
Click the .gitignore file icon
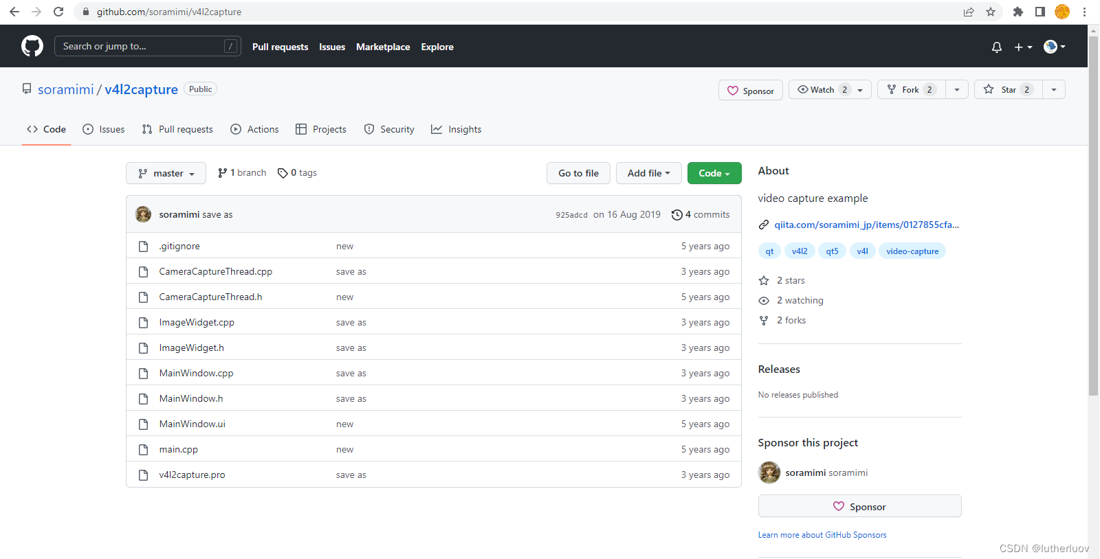click(x=143, y=247)
